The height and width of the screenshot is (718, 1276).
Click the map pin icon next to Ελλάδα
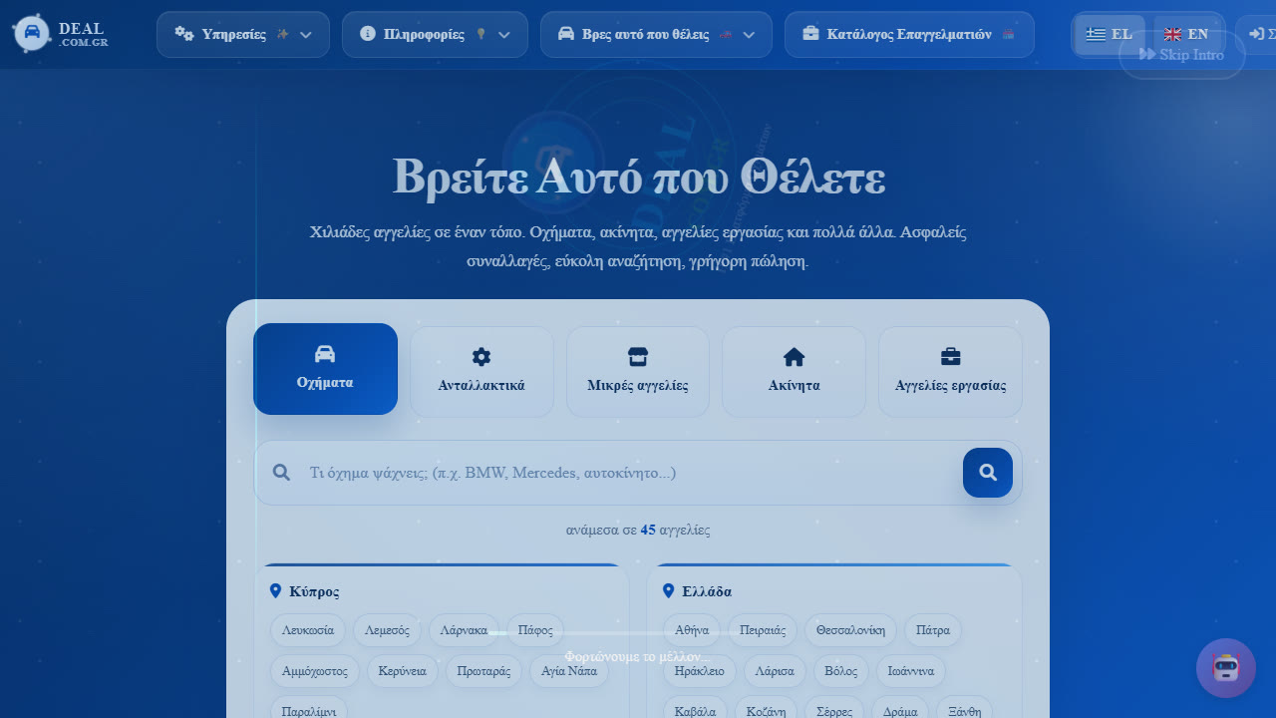pyautogui.click(x=669, y=591)
